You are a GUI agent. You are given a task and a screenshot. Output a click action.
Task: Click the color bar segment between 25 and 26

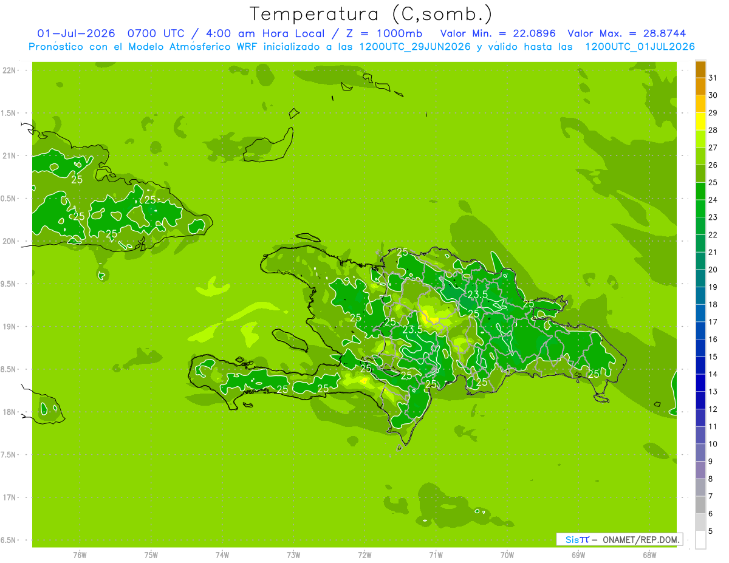(x=700, y=174)
